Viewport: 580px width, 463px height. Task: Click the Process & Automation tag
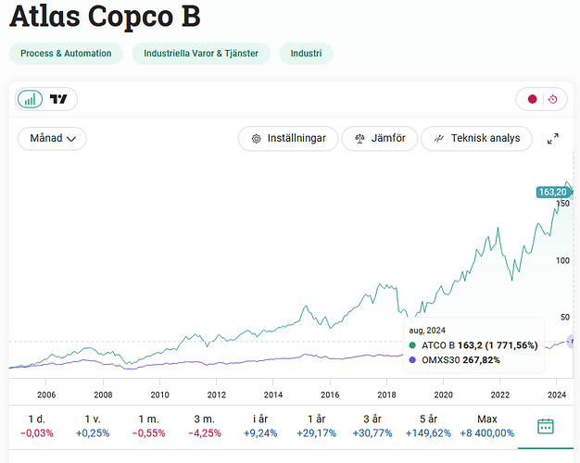[66, 54]
